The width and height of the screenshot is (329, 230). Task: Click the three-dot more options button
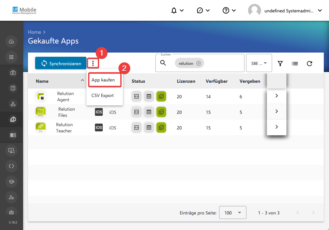pyautogui.click(x=93, y=63)
